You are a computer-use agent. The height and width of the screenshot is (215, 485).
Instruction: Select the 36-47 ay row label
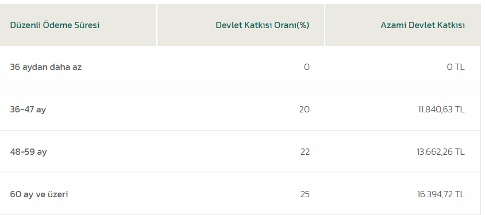point(28,110)
